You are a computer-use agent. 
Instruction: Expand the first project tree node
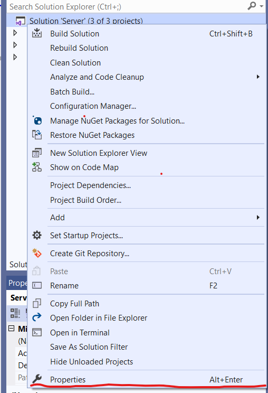click(x=15, y=33)
